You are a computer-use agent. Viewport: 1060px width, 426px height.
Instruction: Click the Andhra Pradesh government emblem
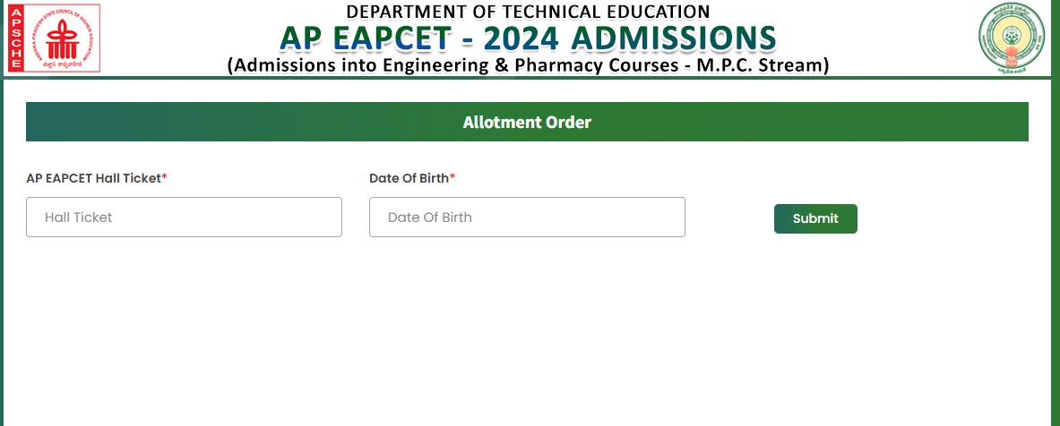tap(1013, 36)
